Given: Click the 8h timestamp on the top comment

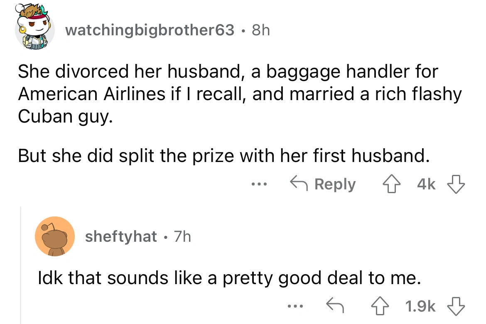Looking at the screenshot, I should (260, 30).
